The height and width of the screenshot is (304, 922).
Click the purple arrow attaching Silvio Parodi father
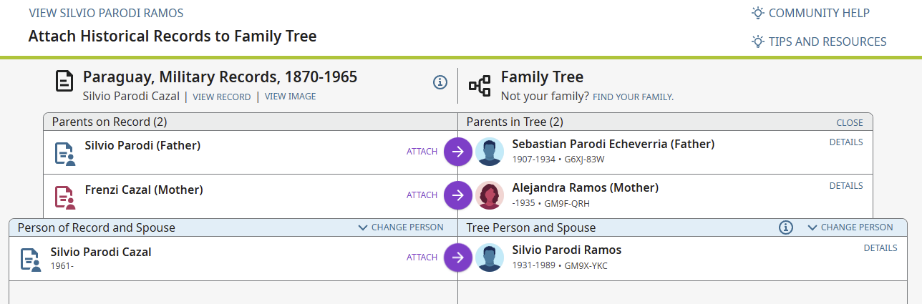point(458,152)
